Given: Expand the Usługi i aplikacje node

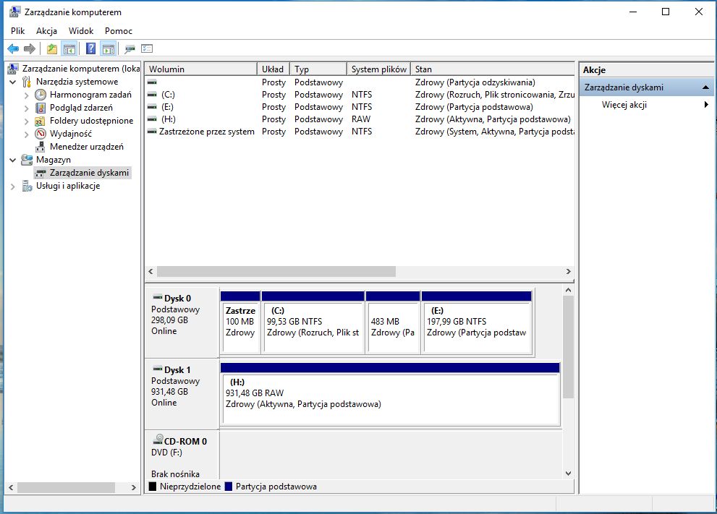Looking at the screenshot, I should click(13, 187).
